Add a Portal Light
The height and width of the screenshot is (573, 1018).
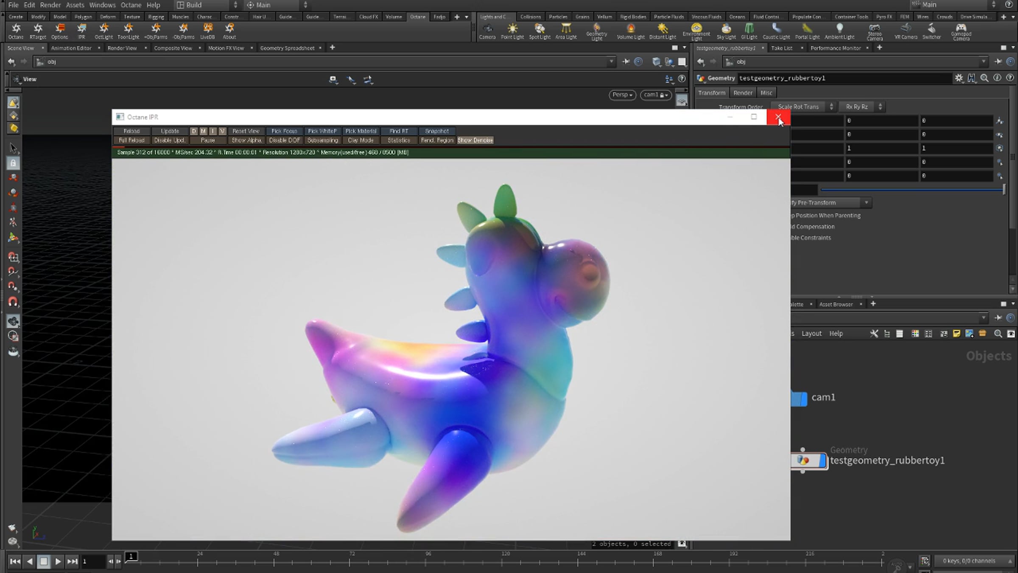click(x=807, y=31)
